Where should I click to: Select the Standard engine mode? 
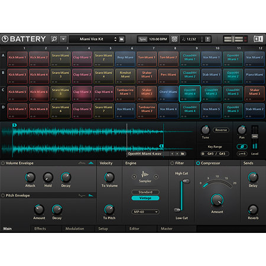(x=145, y=192)
